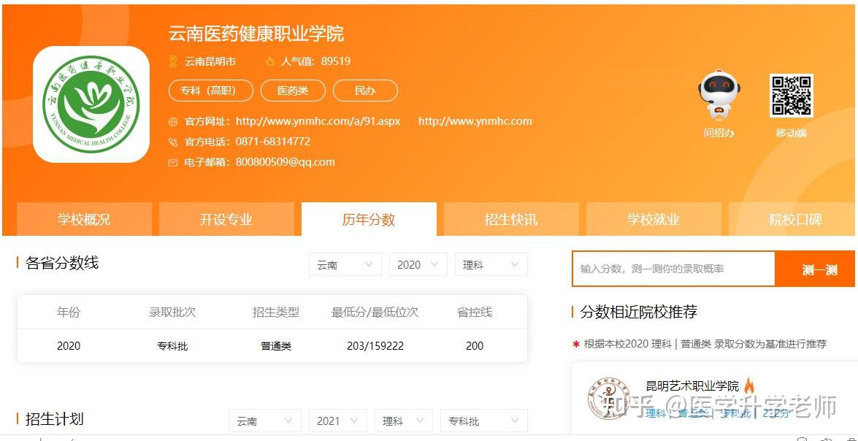The height and width of the screenshot is (441, 858).
Task: Click the 测一测 button
Action: (x=816, y=269)
